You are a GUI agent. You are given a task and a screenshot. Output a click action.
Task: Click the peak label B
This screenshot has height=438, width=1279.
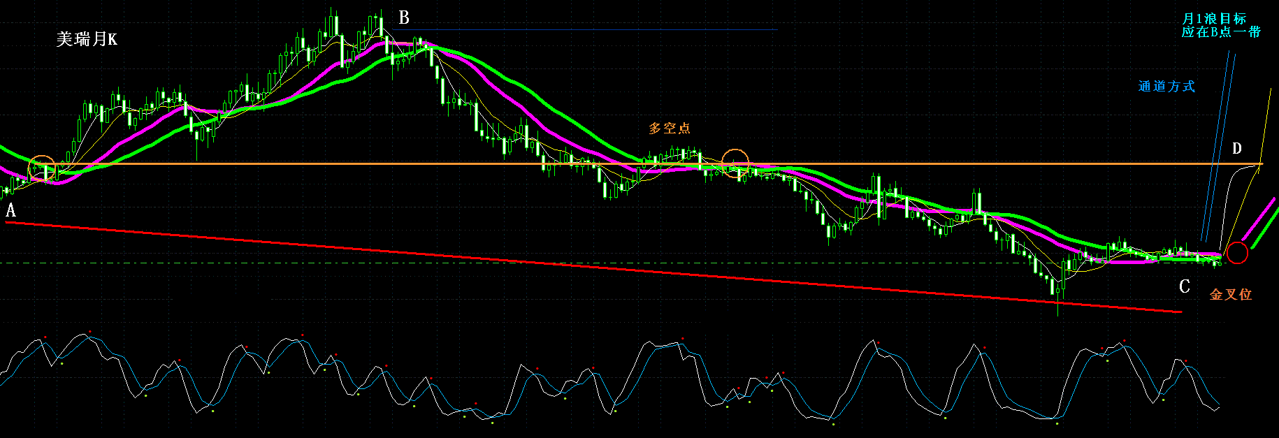(x=404, y=17)
